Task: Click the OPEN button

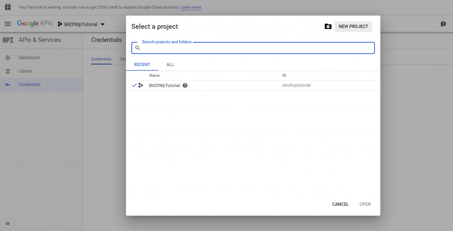Action: tap(365, 204)
